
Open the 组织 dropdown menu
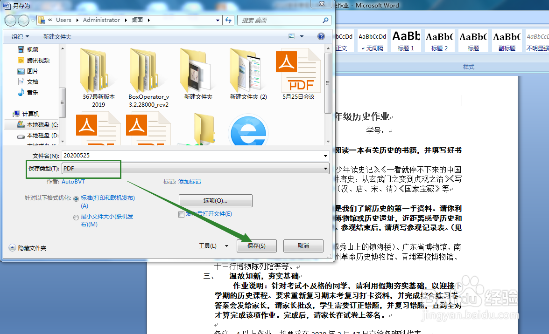point(21,37)
